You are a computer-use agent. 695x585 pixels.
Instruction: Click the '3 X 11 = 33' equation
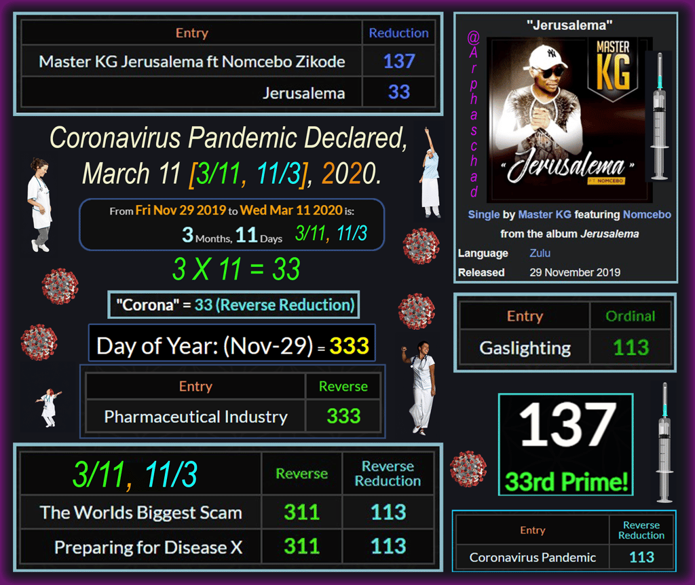(236, 269)
